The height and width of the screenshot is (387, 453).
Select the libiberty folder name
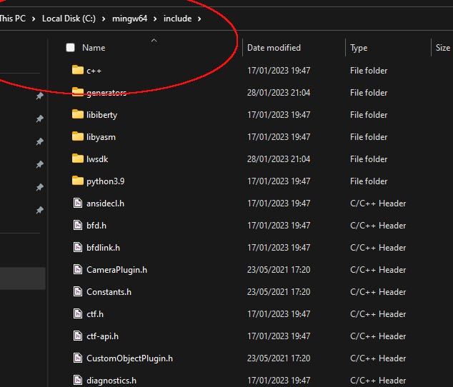[x=102, y=115]
